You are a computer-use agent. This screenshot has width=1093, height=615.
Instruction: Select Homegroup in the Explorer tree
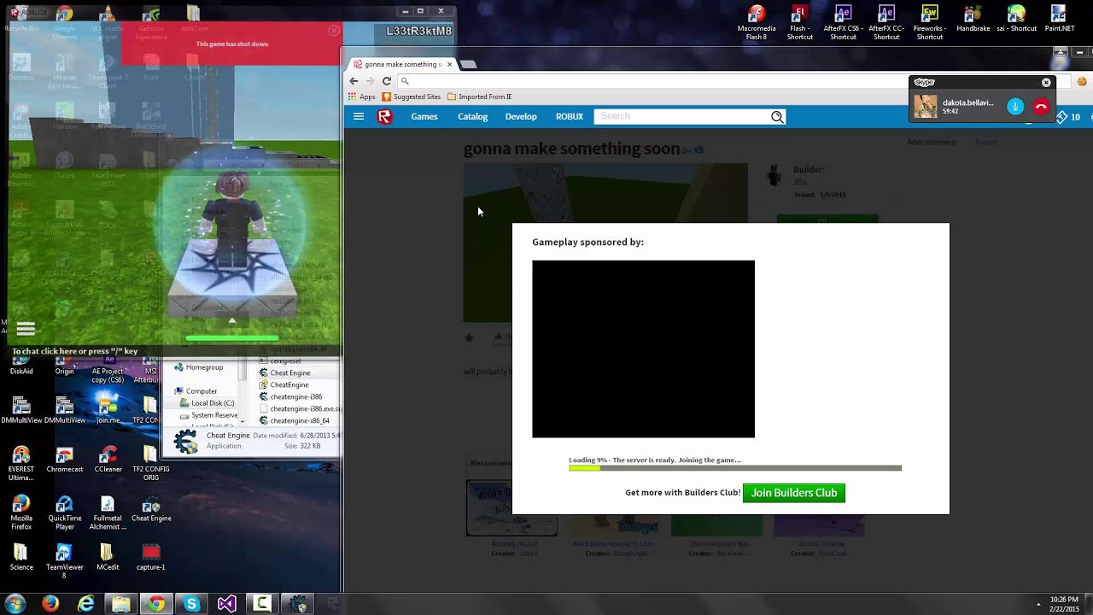(204, 367)
